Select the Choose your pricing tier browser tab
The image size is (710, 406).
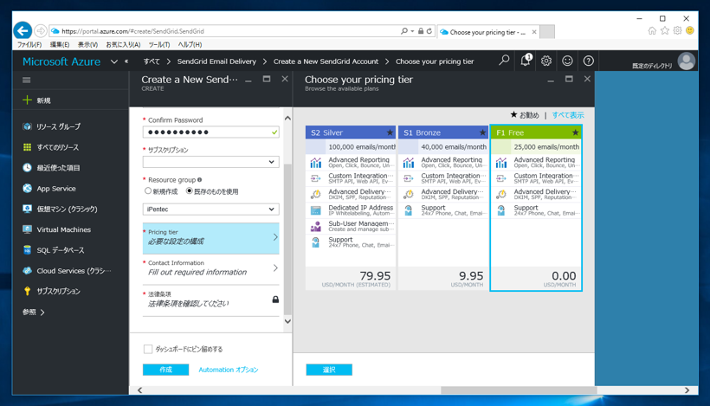pyautogui.click(x=487, y=32)
